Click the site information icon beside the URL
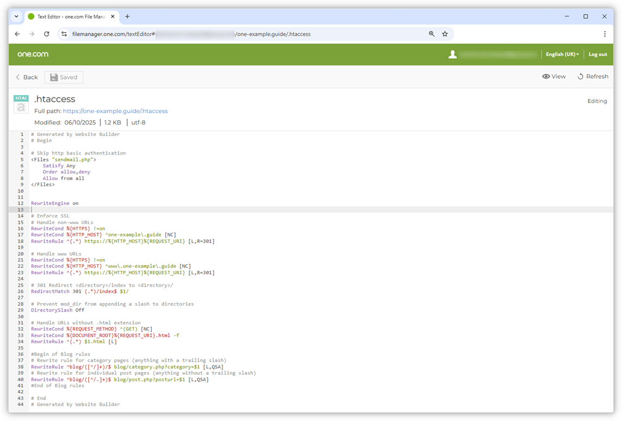622x421 pixels. 65,34
